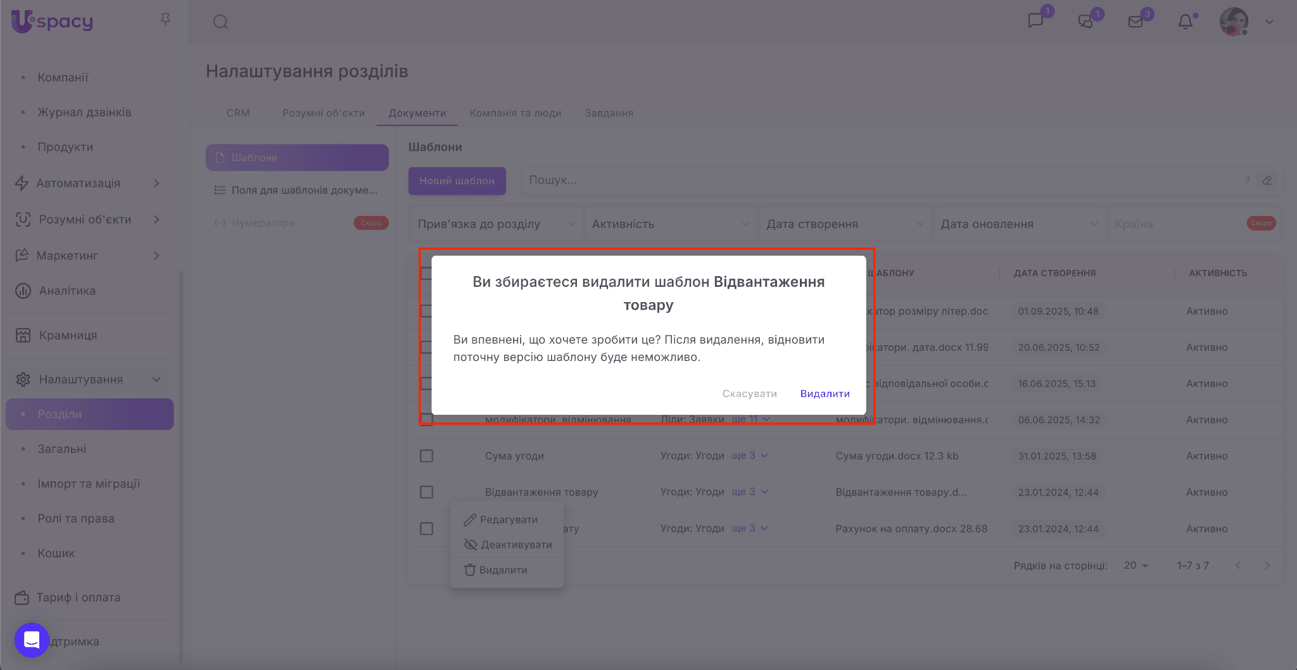This screenshot has width=1297, height=670.
Task: Open Продукти in the sidebar
Action: (65, 147)
